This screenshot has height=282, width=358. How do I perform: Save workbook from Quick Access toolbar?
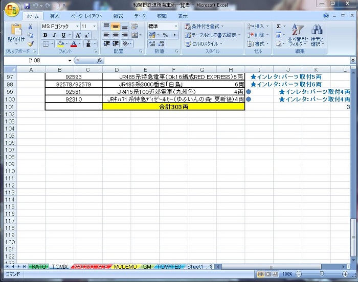[x=27, y=6]
